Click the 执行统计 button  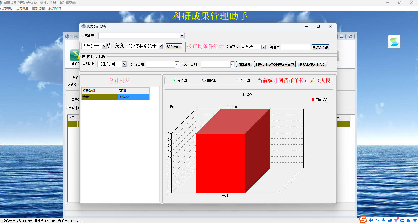coord(174,46)
